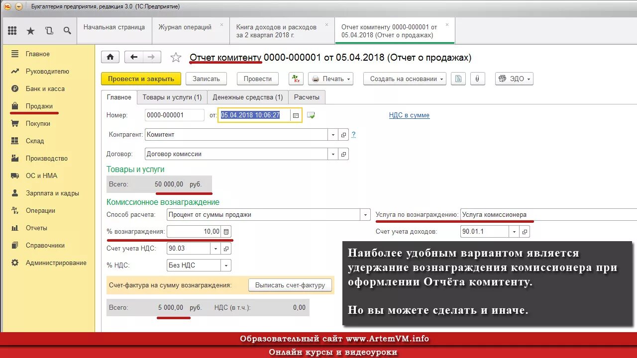Open Favorites star icon in top panel

[x=30, y=31]
